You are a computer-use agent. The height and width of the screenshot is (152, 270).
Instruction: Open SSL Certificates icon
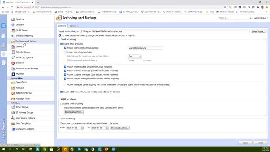click(13, 52)
